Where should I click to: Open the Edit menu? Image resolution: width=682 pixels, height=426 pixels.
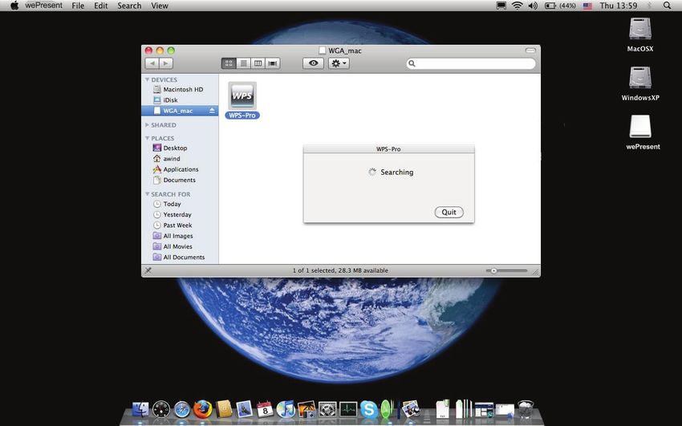pyautogui.click(x=101, y=6)
